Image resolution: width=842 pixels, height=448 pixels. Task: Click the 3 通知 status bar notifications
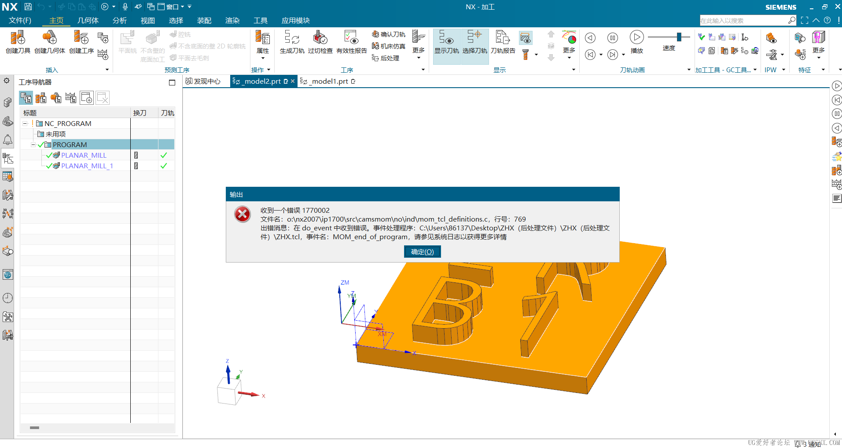pyautogui.click(x=808, y=444)
